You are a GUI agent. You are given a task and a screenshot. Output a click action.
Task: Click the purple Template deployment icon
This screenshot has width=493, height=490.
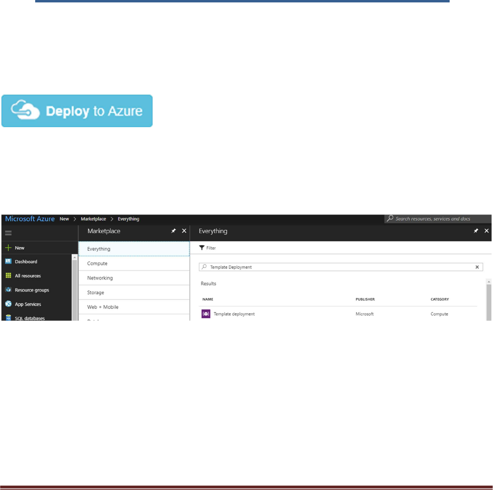point(206,314)
